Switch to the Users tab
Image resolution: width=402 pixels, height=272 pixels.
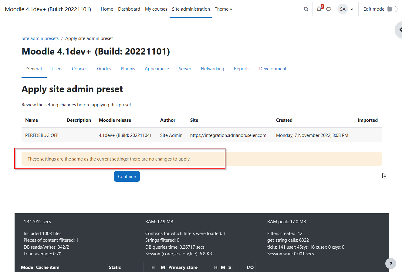click(x=57, y=69)
